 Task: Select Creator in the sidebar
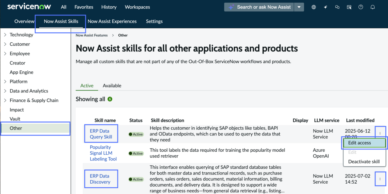18,63
